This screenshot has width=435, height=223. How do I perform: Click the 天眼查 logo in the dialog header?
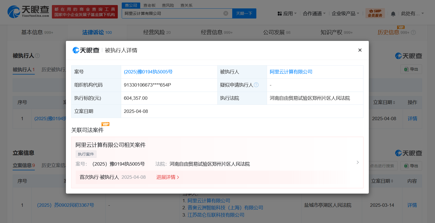pos(86,50)
